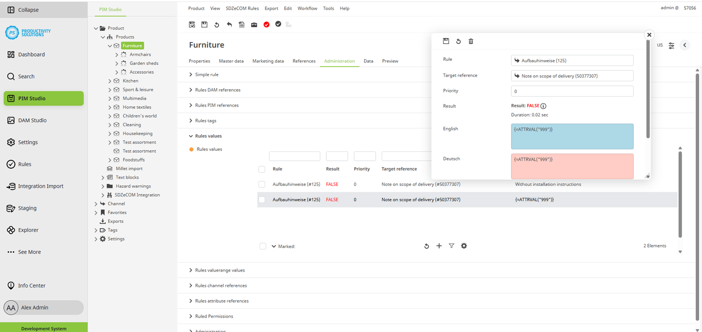Open the SDZeCOM Rules menu

242,8
